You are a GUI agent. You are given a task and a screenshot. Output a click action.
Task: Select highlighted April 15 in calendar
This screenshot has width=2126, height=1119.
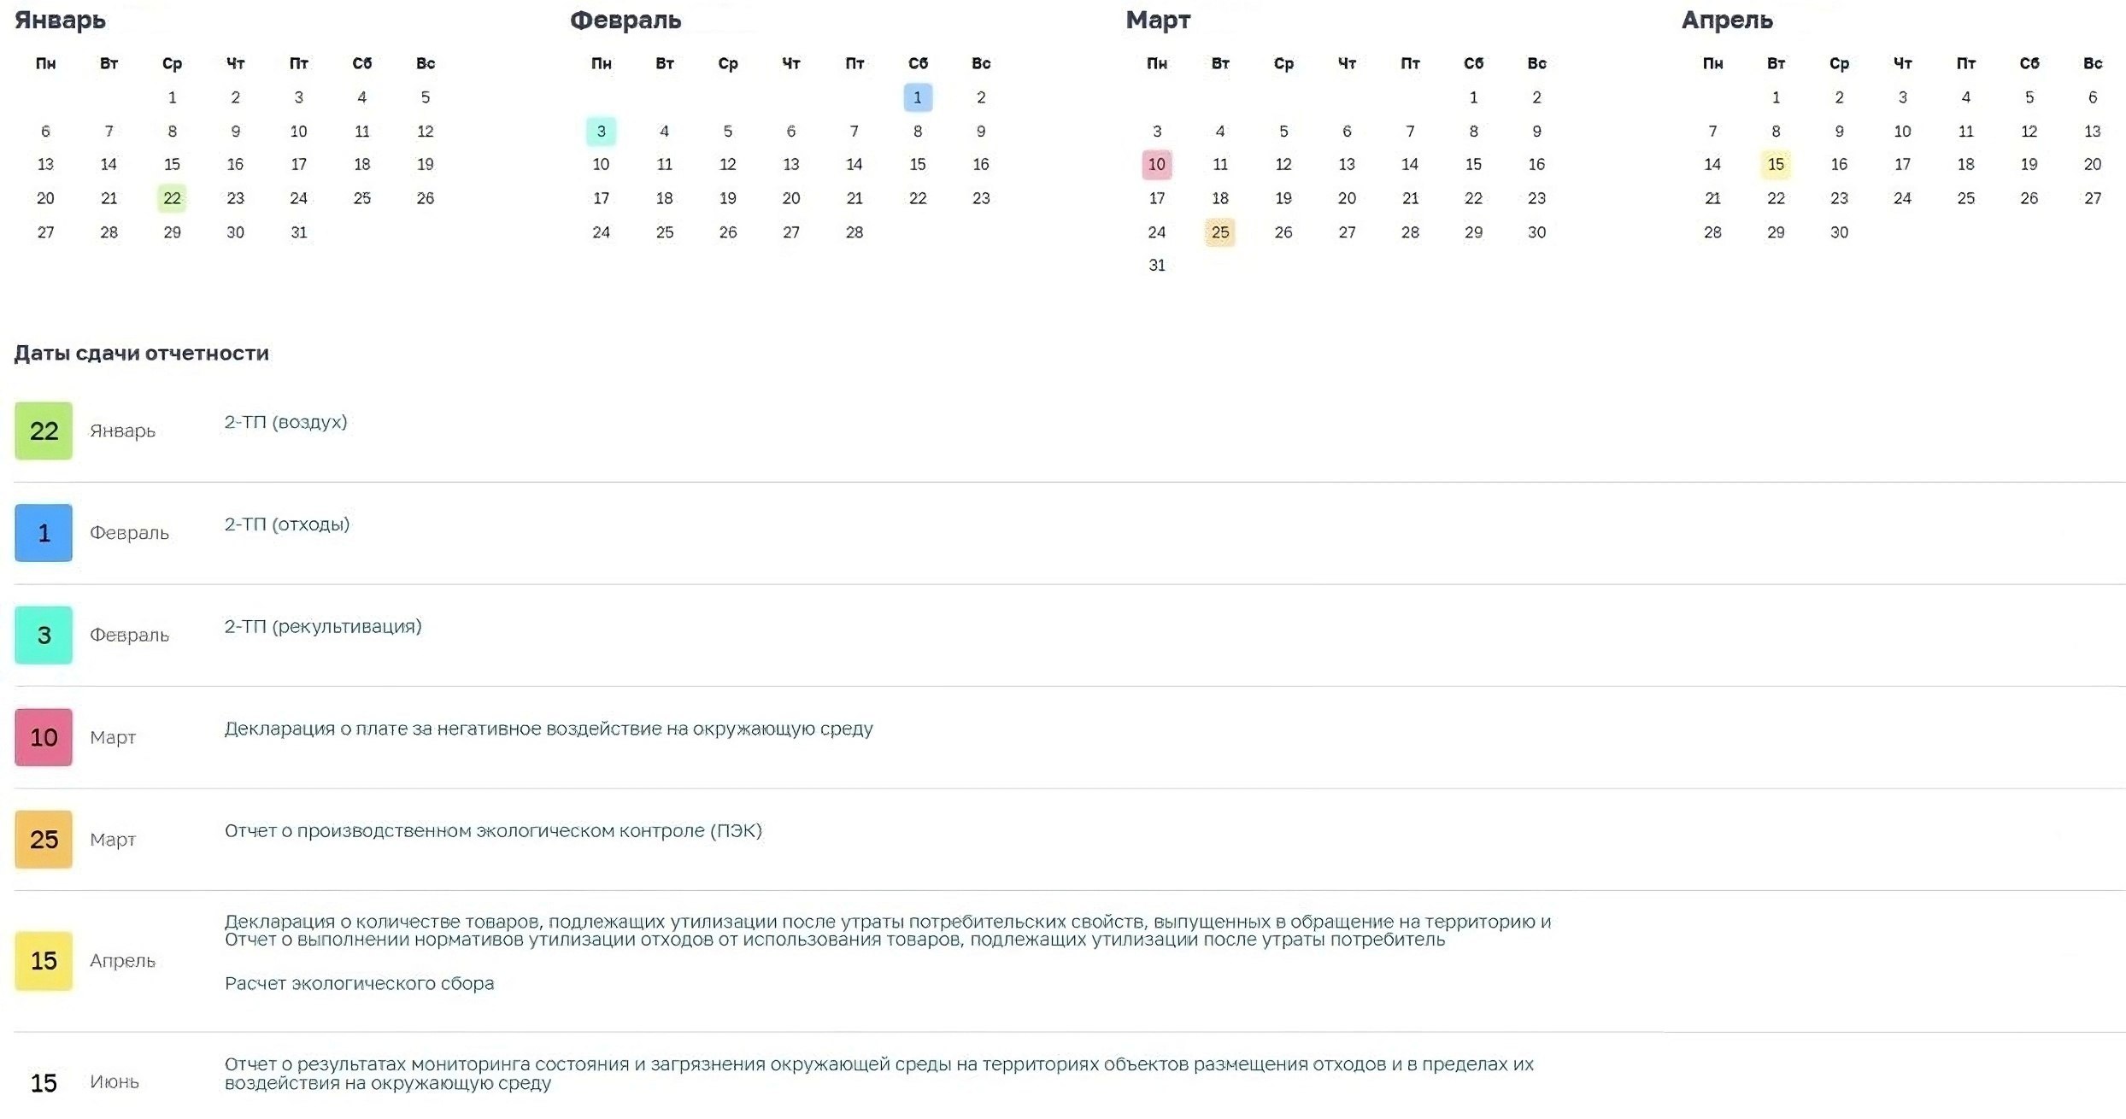[x=1776, y=164]
